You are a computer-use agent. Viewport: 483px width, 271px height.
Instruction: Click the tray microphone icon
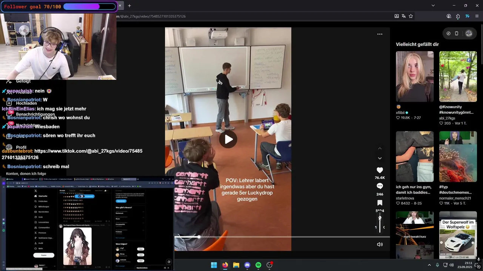point(437,265)
